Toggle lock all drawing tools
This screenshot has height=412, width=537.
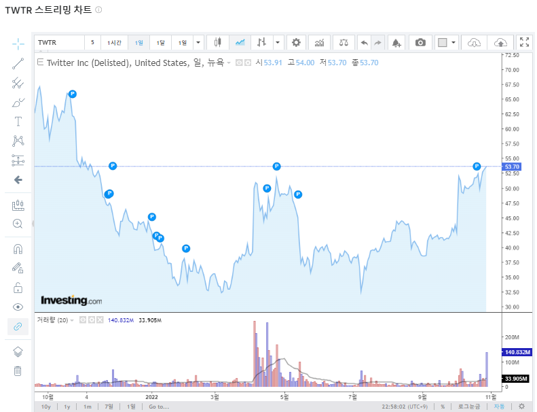click(18, 288)
